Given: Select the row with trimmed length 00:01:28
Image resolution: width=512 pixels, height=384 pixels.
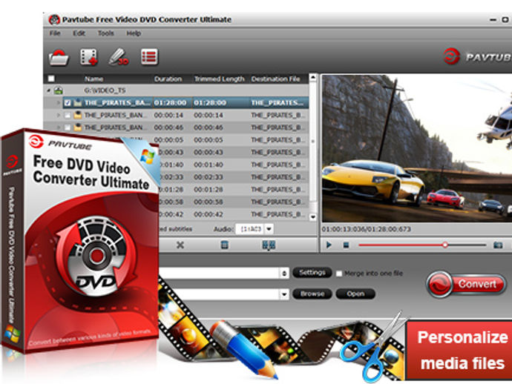Looking at the screenshot, I should 234,190.
